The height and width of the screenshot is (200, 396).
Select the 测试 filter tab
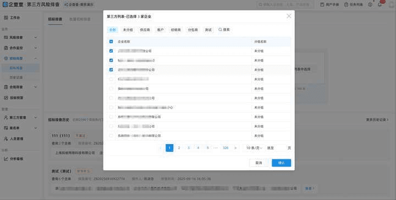click(x=208, y=30)
